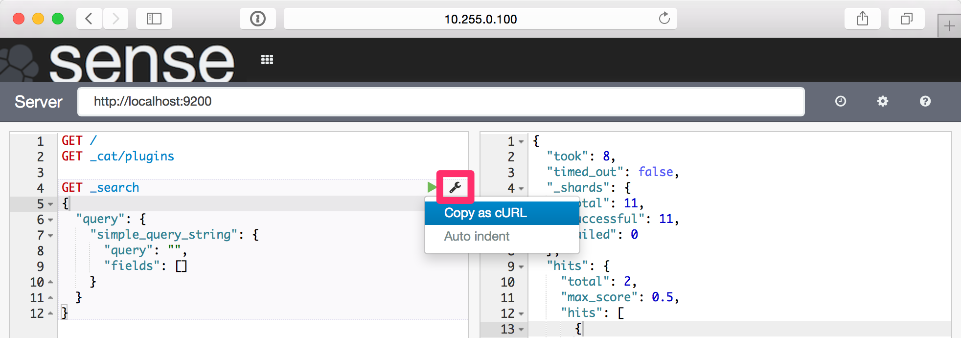Collapse the "hits" object on response line 9
Screen dimensions: 961x358
click(x=521, y=267)
